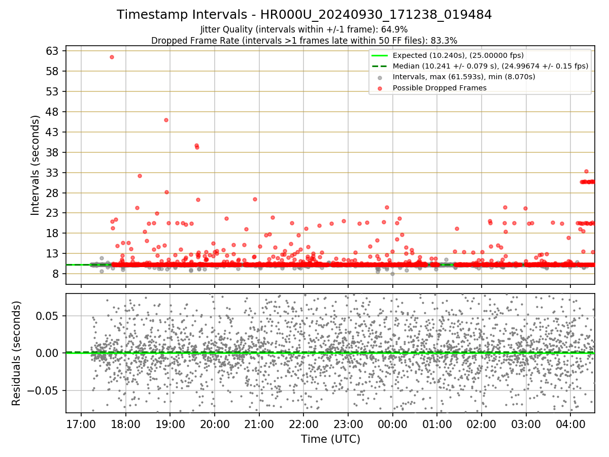Click the '53' y-axis tick label
The width and height of the screenshot is (609, 457).
[53, 91]
